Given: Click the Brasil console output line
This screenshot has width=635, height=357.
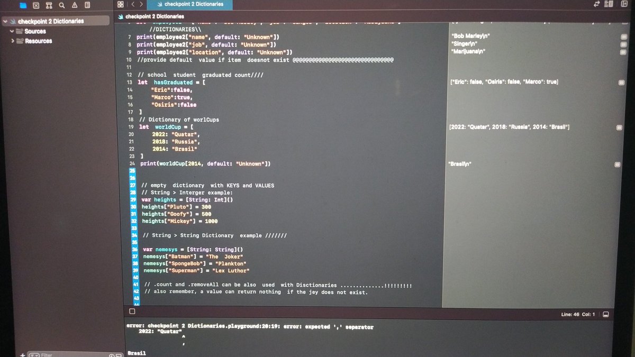Looking at the screenshot, I should 136,353.
